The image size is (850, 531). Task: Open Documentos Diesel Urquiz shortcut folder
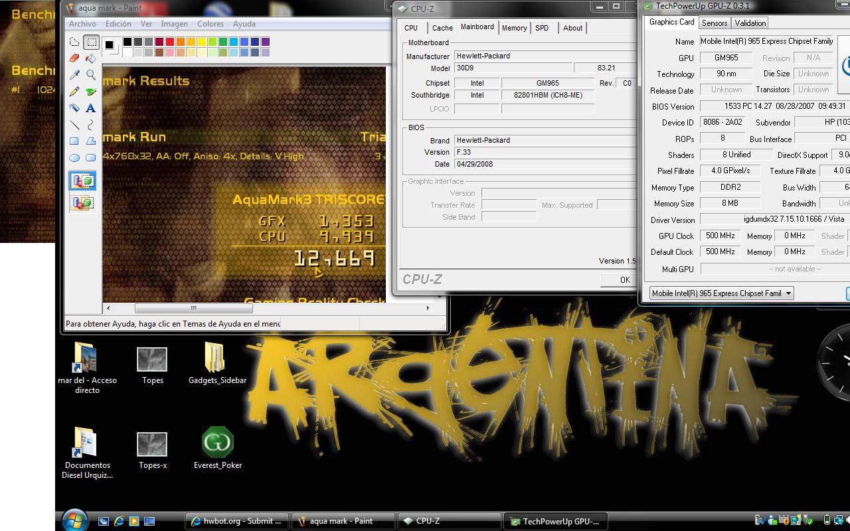click(87, 453)
